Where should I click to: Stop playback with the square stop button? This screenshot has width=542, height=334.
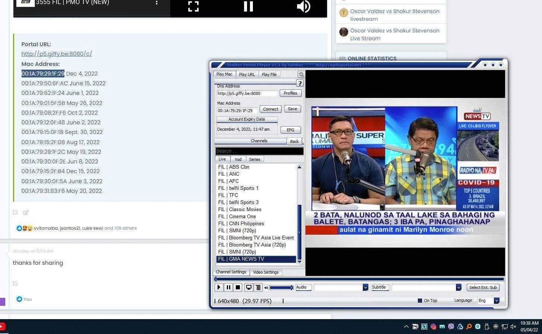[238, 287]
